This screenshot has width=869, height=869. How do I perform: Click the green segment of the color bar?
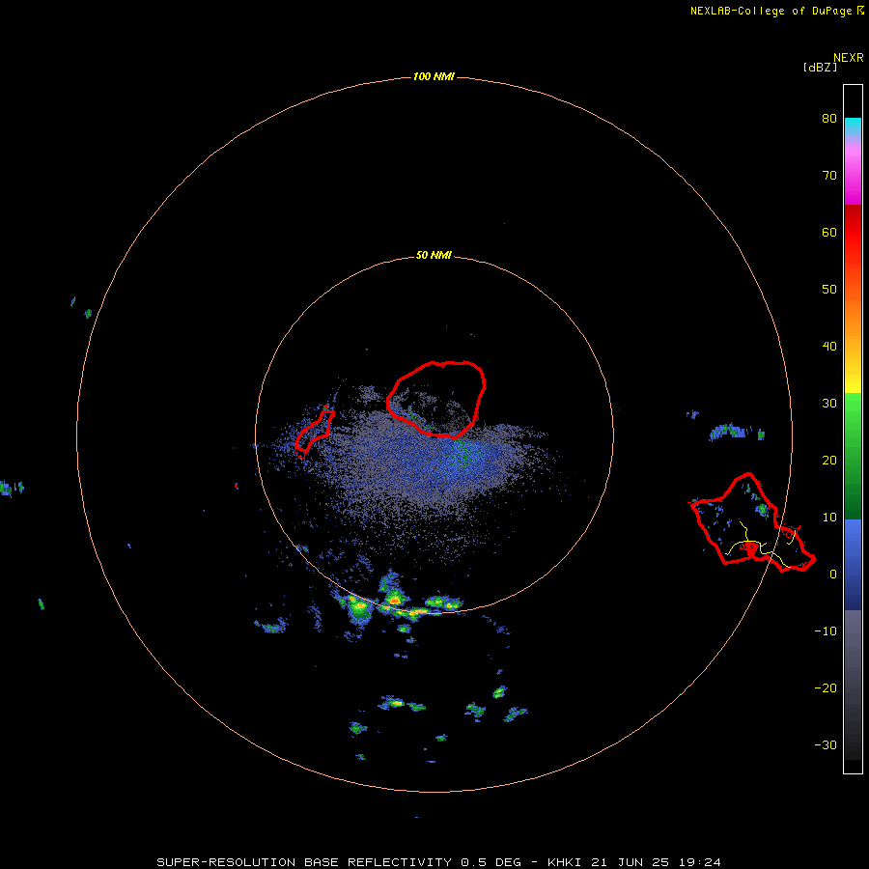pyautogui.click(x=853, y=456)
